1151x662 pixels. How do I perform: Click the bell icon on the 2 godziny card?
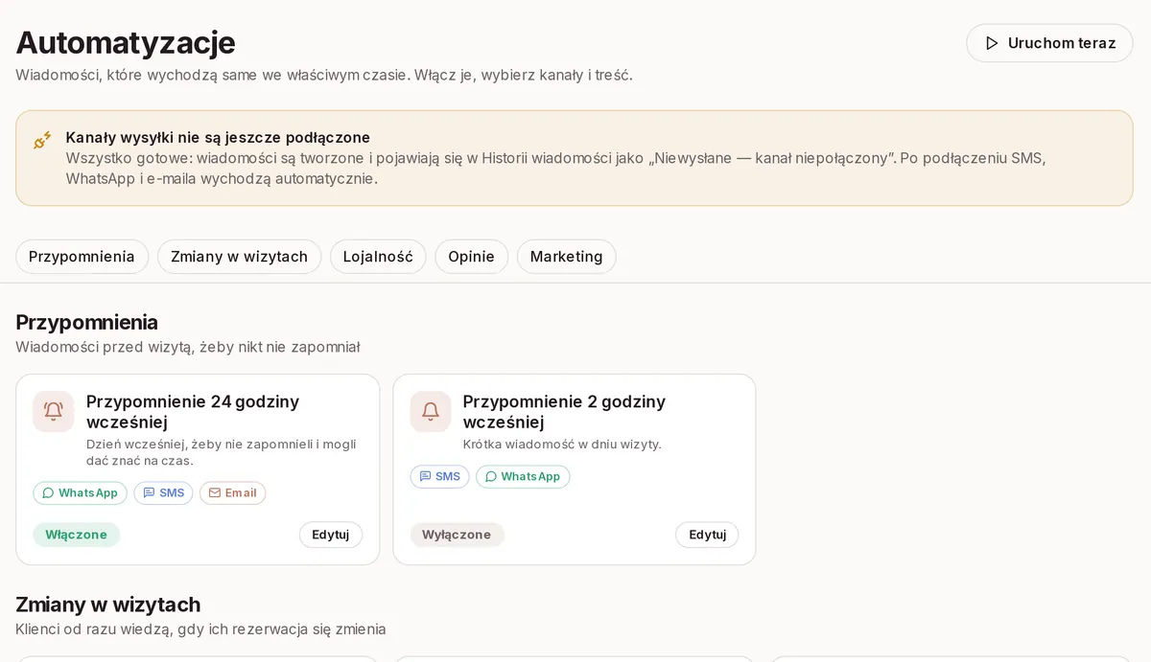pyautogui.click(x=431, y=412)
